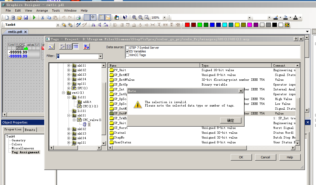The image size is (316, 185).
Task: Expand the nk111 tree node at top
Action: [69, 65]
